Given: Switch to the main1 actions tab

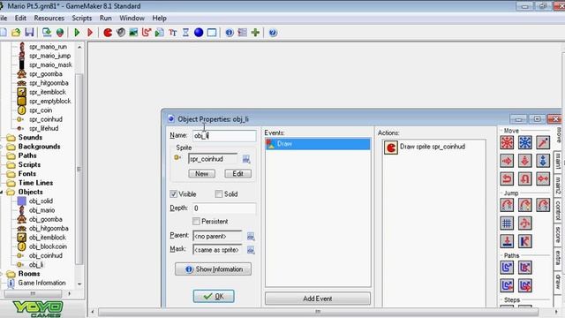Looking at the screenshot, I should pyautogui.click(x=558, y=161).
